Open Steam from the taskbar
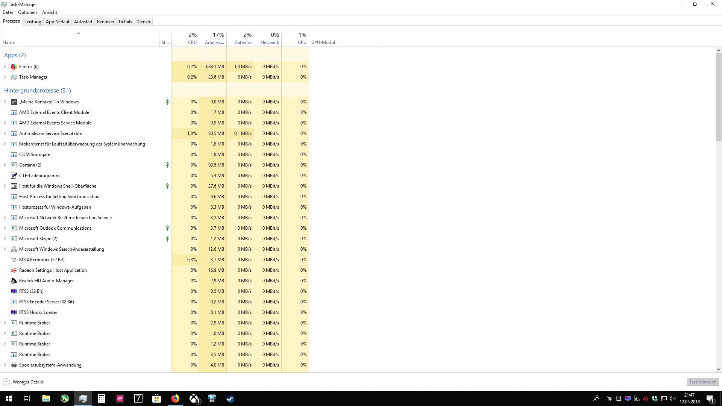This screenshot has width=722, height=406. (x=230, y=398)
